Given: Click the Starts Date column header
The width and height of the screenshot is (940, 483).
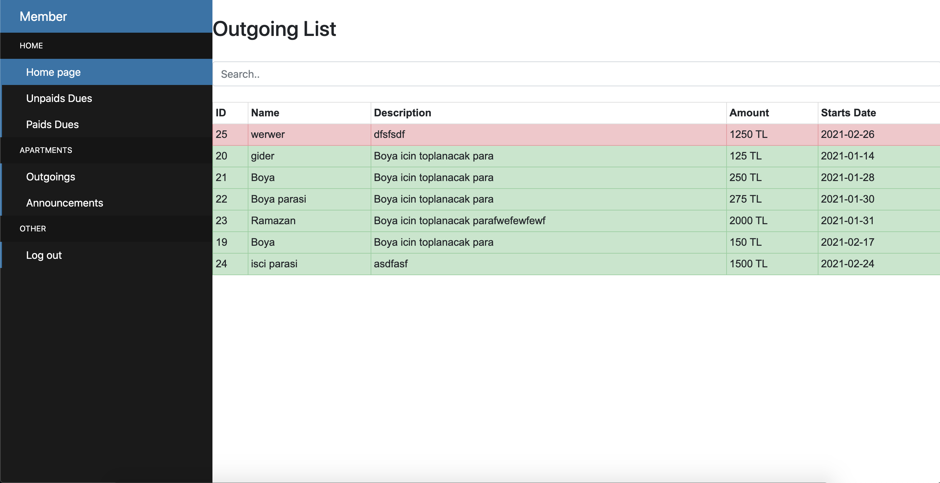Looking at the screenshot, I should [x=848, y=113].
